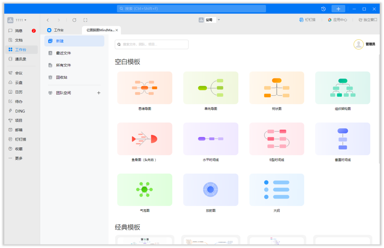The height and width of the screenshot is (248, 384).
Task: Click the refresh page icon
Action: [x=74, y=20]
